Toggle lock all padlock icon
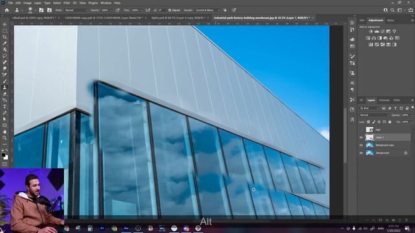415x233 pixels. tap(390, 122)
